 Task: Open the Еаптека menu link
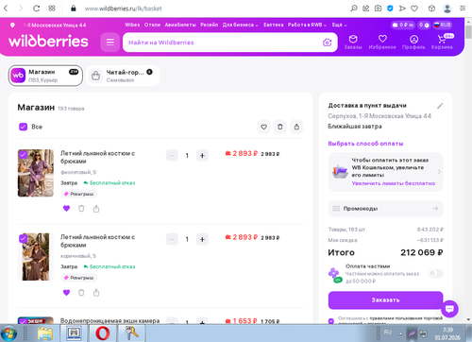(x=273, y=25)
